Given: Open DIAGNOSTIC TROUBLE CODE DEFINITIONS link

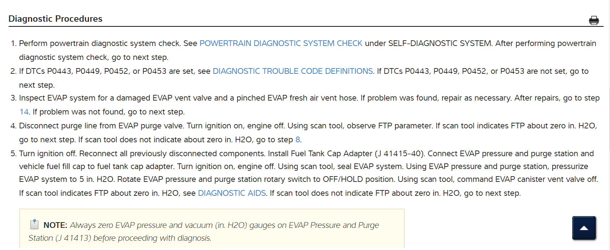Looking at the screenshot, I should click(292, 71).
